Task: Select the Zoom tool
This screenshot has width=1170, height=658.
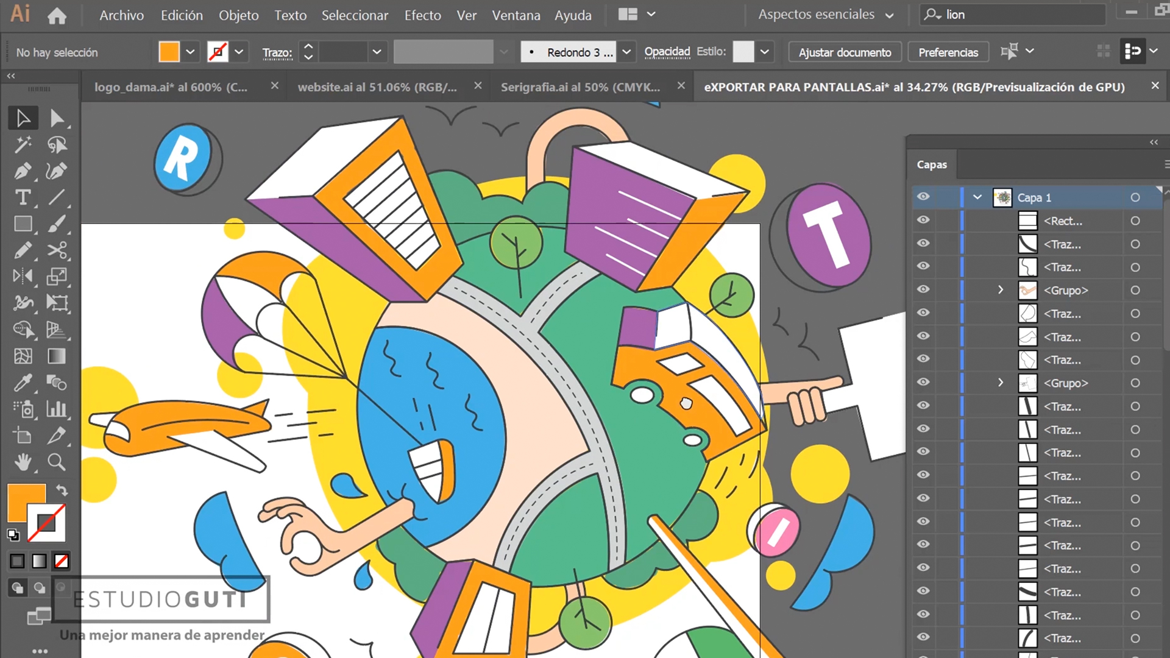Action: pos(57,462)
